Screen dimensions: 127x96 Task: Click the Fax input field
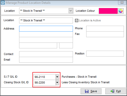pyautogui.click(x=105, y=34)
